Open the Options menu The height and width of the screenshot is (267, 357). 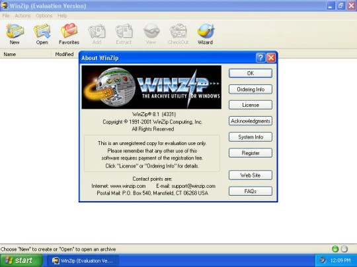click(44, 16)
